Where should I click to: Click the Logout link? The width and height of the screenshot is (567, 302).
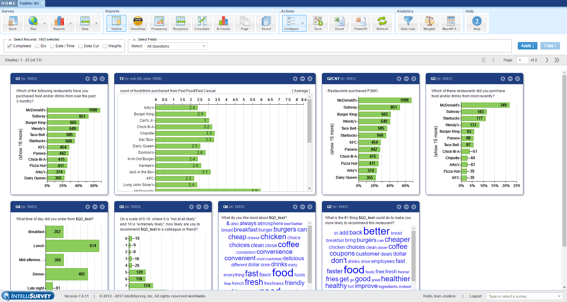475,296
